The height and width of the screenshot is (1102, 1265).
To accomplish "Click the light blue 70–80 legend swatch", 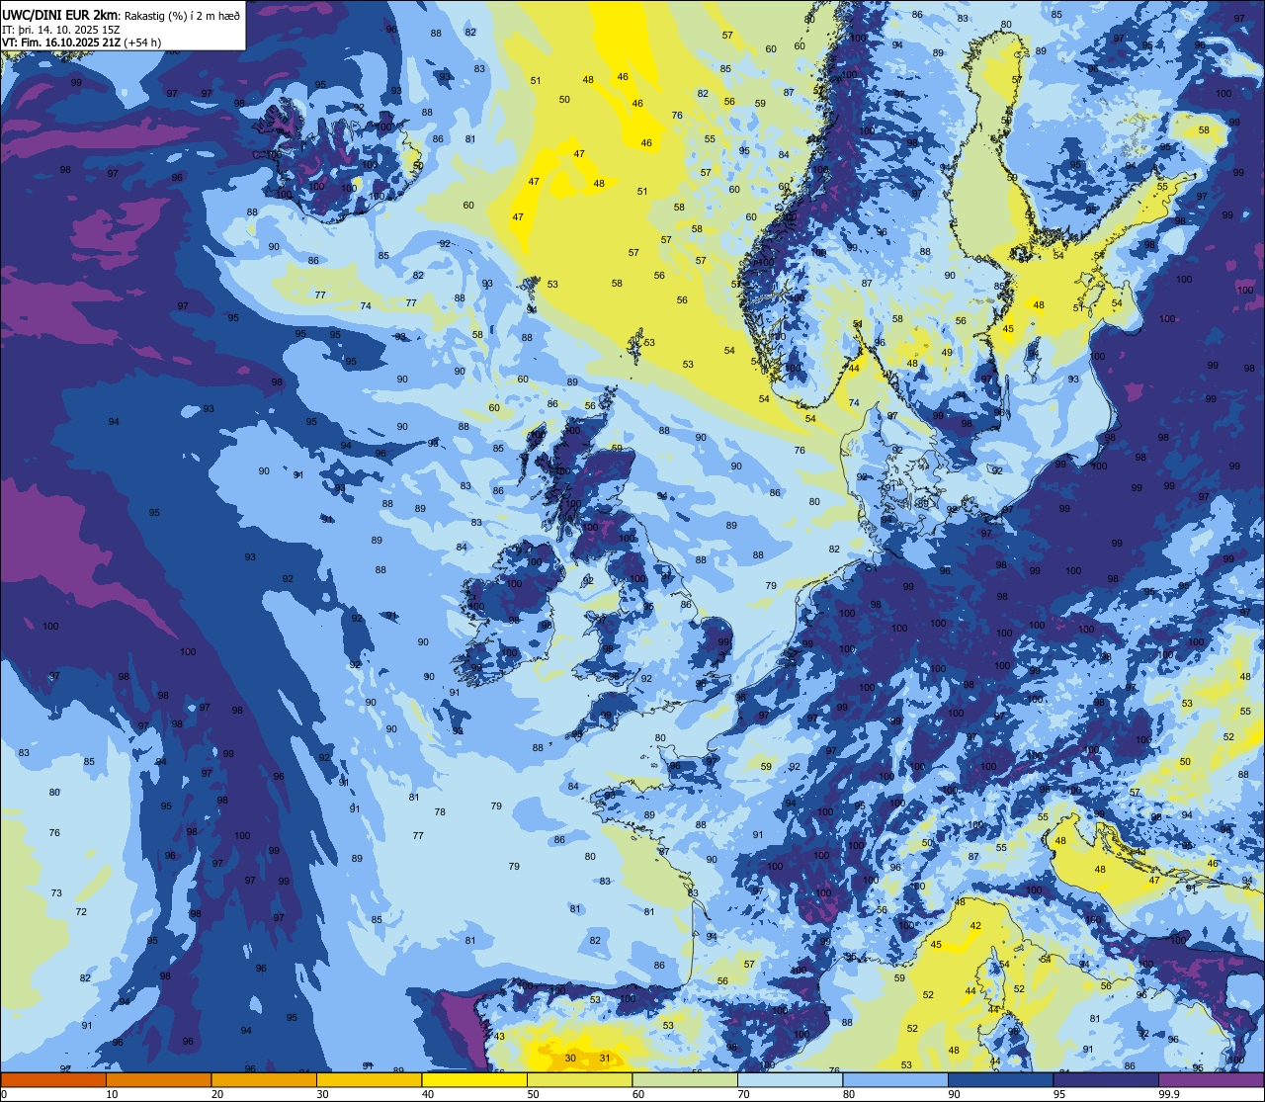I will tap(790, 1080).
